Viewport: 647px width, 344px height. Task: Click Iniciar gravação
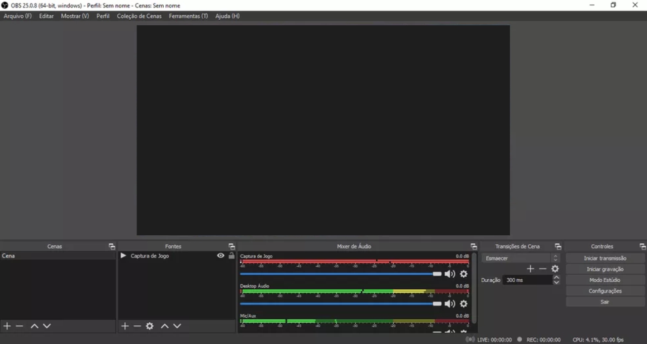(x=605, y=269)
